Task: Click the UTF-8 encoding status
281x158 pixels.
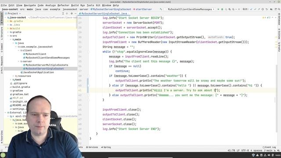Action: pos(245,151)
